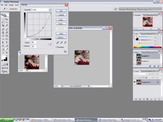This screenshot has width=163, height=122.
Task: Select the Lasso tool
Action: [x=3, y=22]
